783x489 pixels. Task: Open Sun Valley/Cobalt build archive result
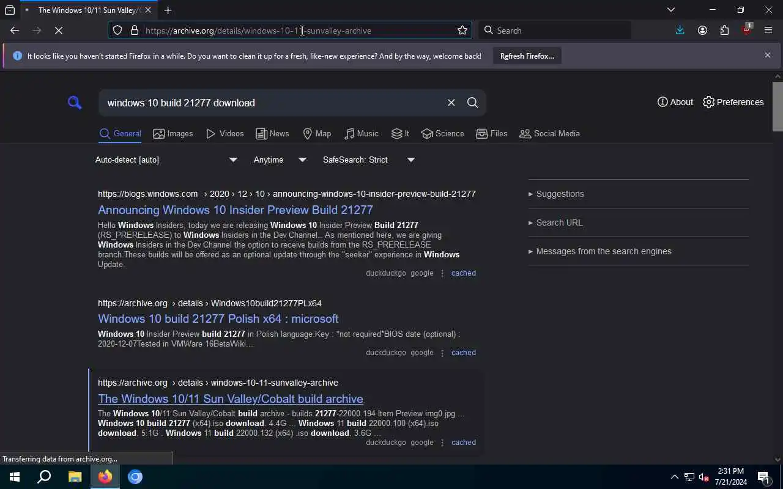point(231,399)
